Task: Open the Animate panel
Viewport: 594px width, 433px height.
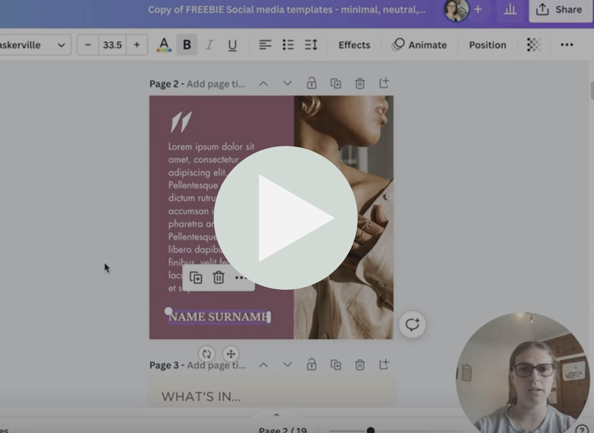Action: 420,45
